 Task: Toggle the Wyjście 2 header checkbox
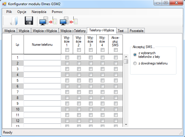(x=79, y=50)
